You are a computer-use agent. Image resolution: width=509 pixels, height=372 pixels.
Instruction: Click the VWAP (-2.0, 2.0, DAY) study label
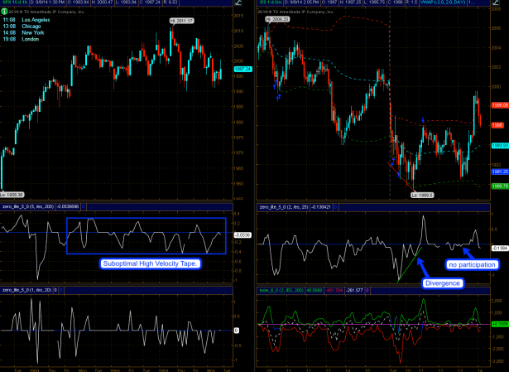pos(443,2)
